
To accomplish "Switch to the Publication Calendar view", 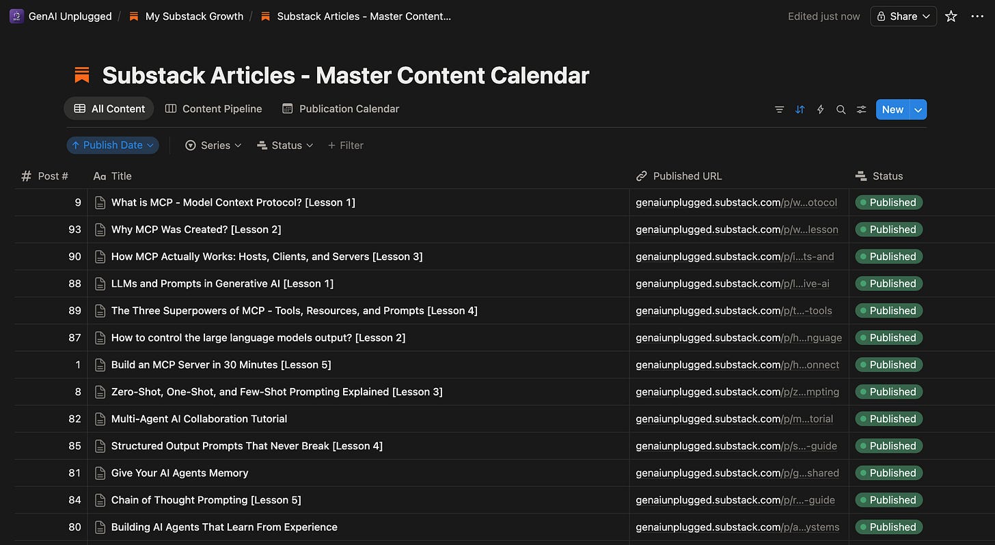I will point(349,109).
